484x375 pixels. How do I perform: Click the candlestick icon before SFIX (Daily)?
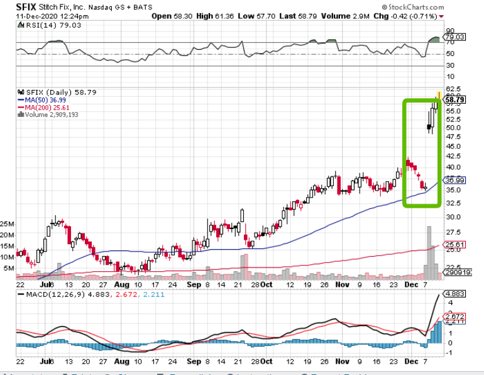pyautogui.click(x=21, y=92)
